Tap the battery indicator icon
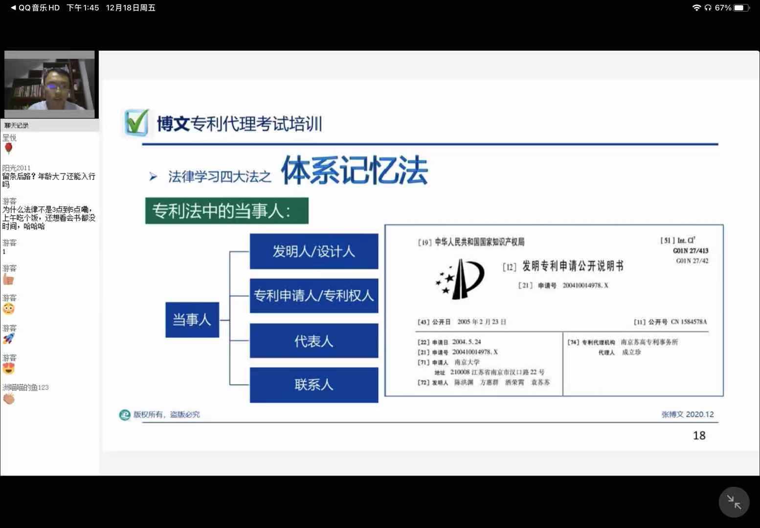This screenshot has width=760, height=528. click(741, 8)
